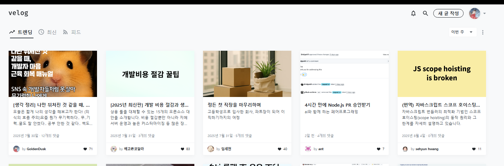Click heart icon on 임세현's post
Image resolution: width=504 pixels, height=166 pixels.
point(280,149)
